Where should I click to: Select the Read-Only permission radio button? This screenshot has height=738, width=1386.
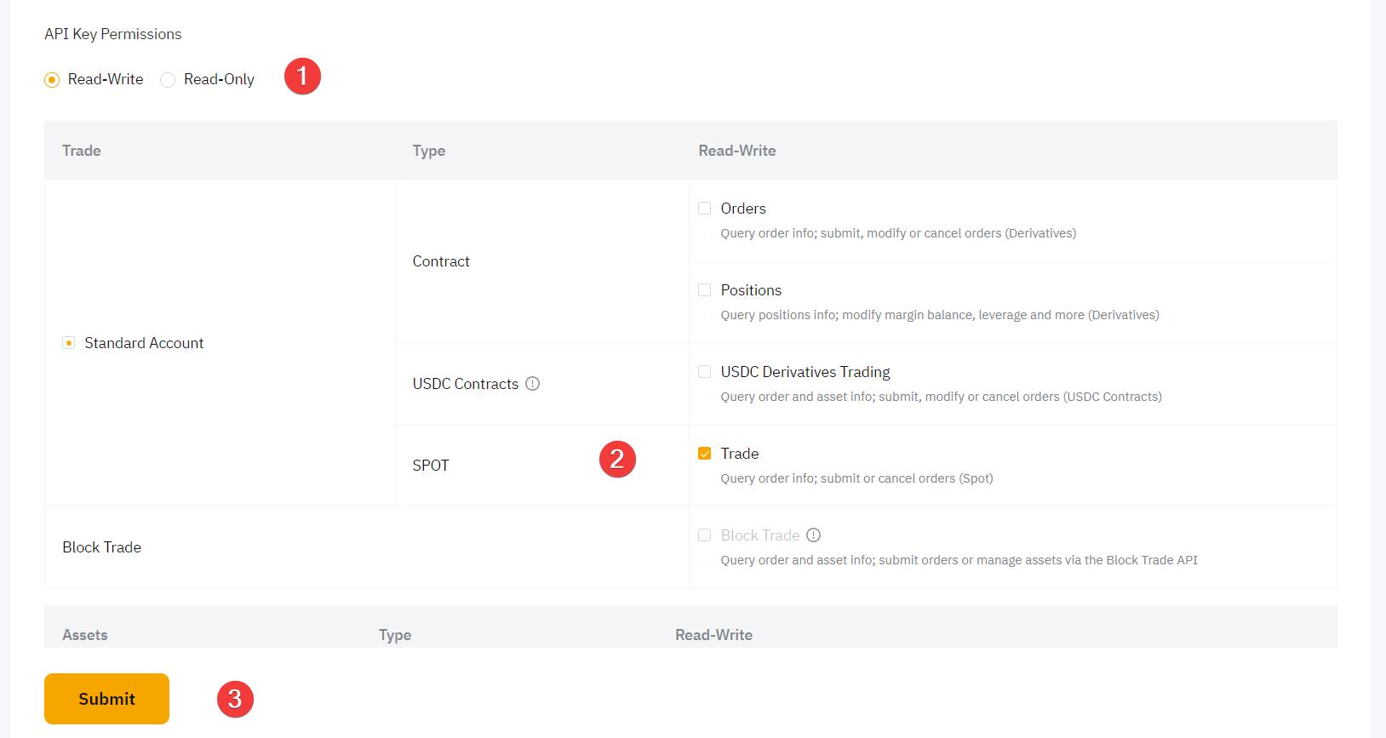pyautogui.click(x=169, y=80)
